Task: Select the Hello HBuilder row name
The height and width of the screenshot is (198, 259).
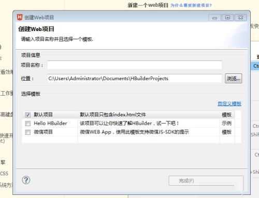Action: pyautogui.click(x=50, y=124)
